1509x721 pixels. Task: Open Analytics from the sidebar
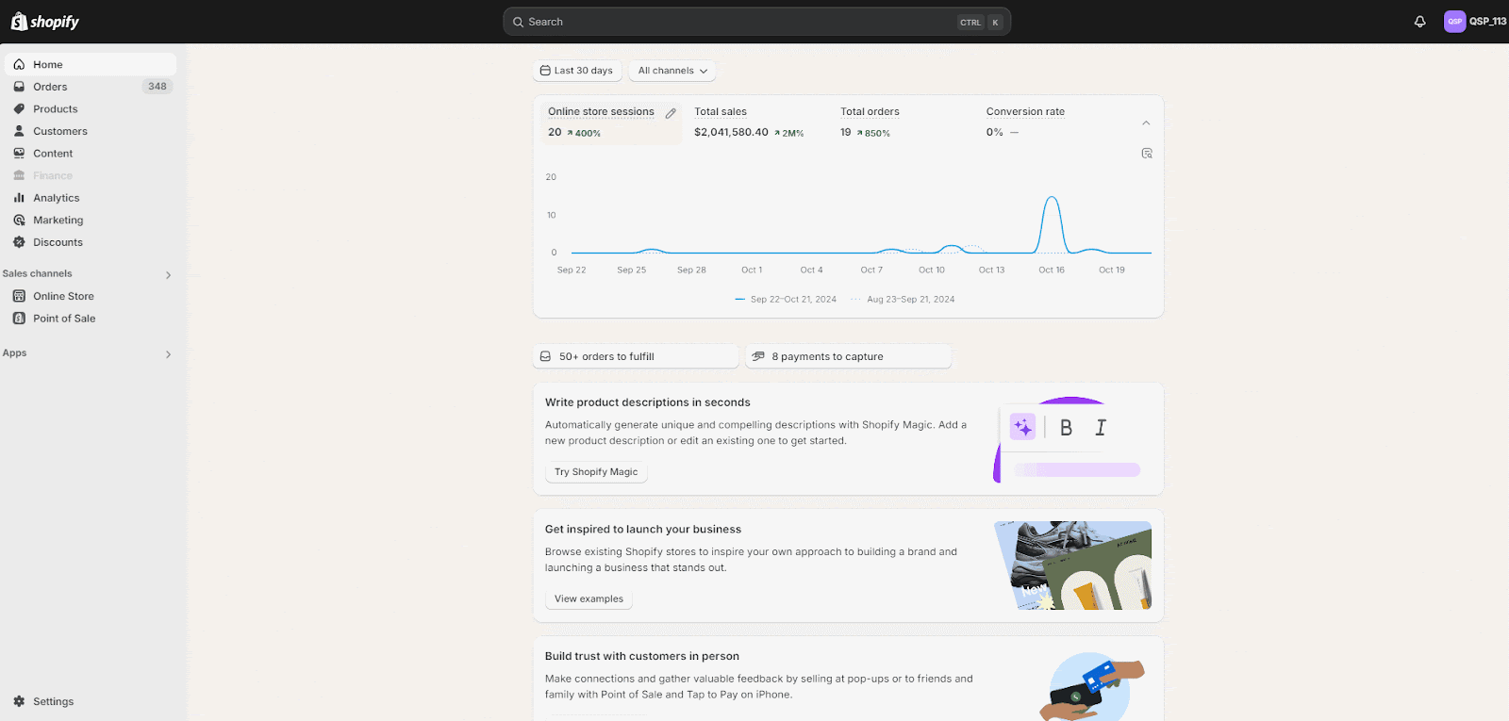56,198
